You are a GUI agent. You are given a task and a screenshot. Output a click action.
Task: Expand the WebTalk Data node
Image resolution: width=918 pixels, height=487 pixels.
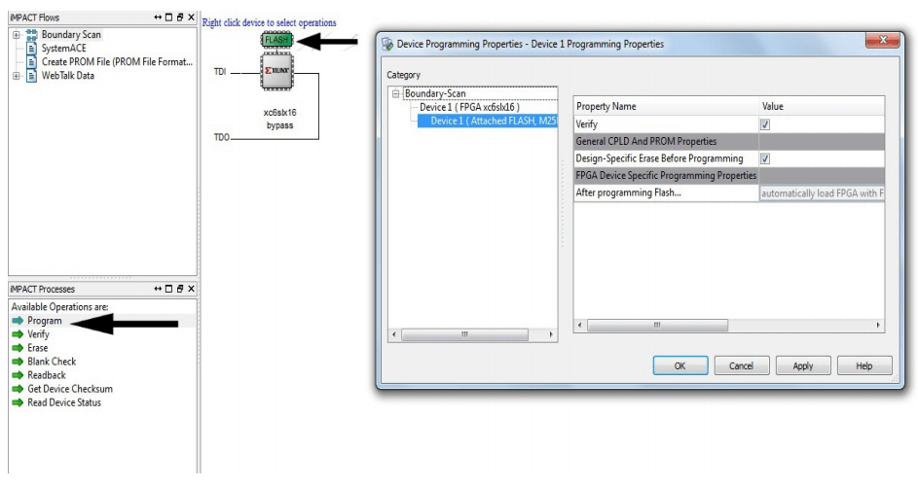point(17,76)
